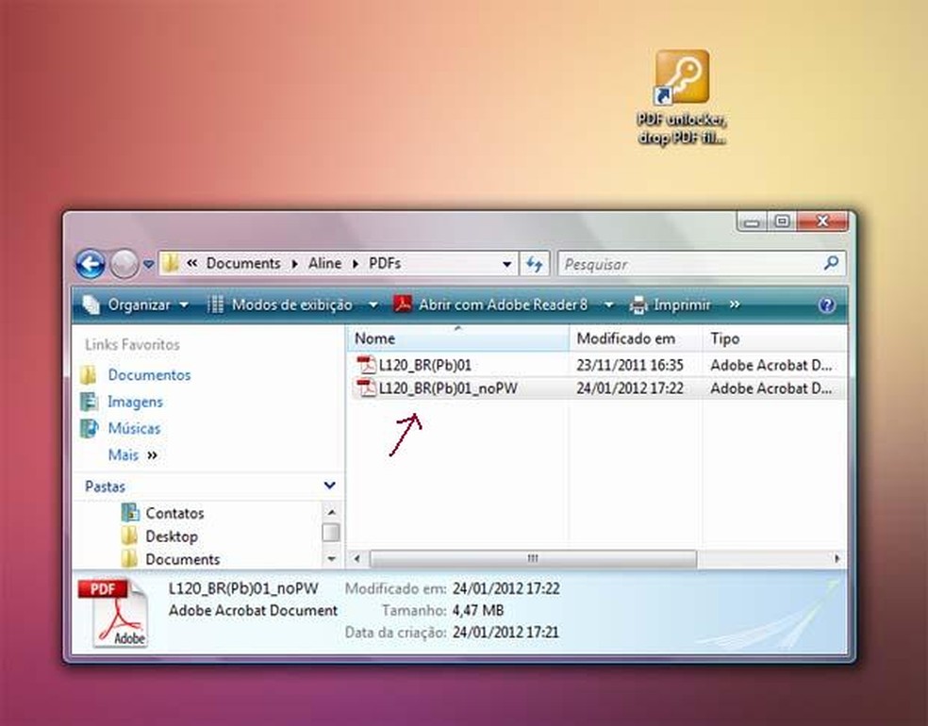Open Help with the blue question mark
This screenshot has width=928, height=726.
coord(827,305)
